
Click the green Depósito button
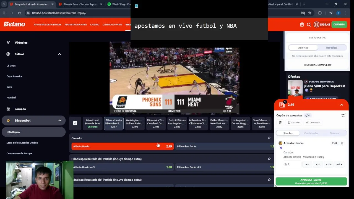[x=339, y=25]
